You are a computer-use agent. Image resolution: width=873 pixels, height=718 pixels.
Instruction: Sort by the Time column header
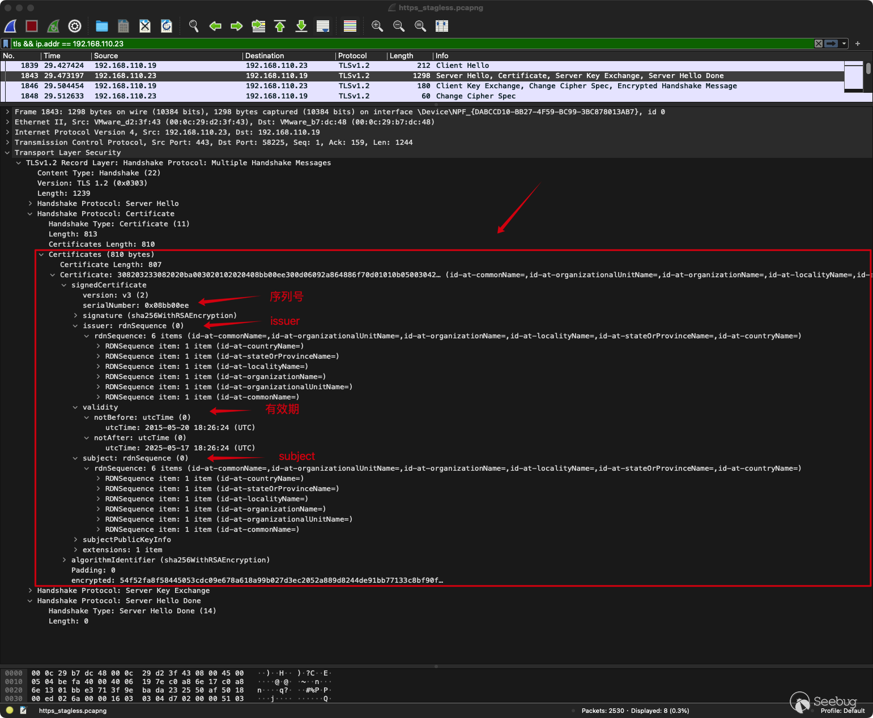point(66,56)
